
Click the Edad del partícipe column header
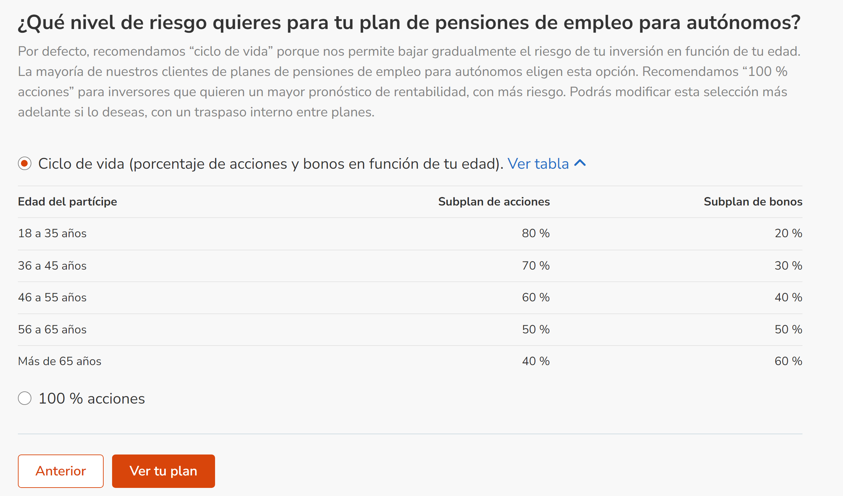[x=68, y=201]
